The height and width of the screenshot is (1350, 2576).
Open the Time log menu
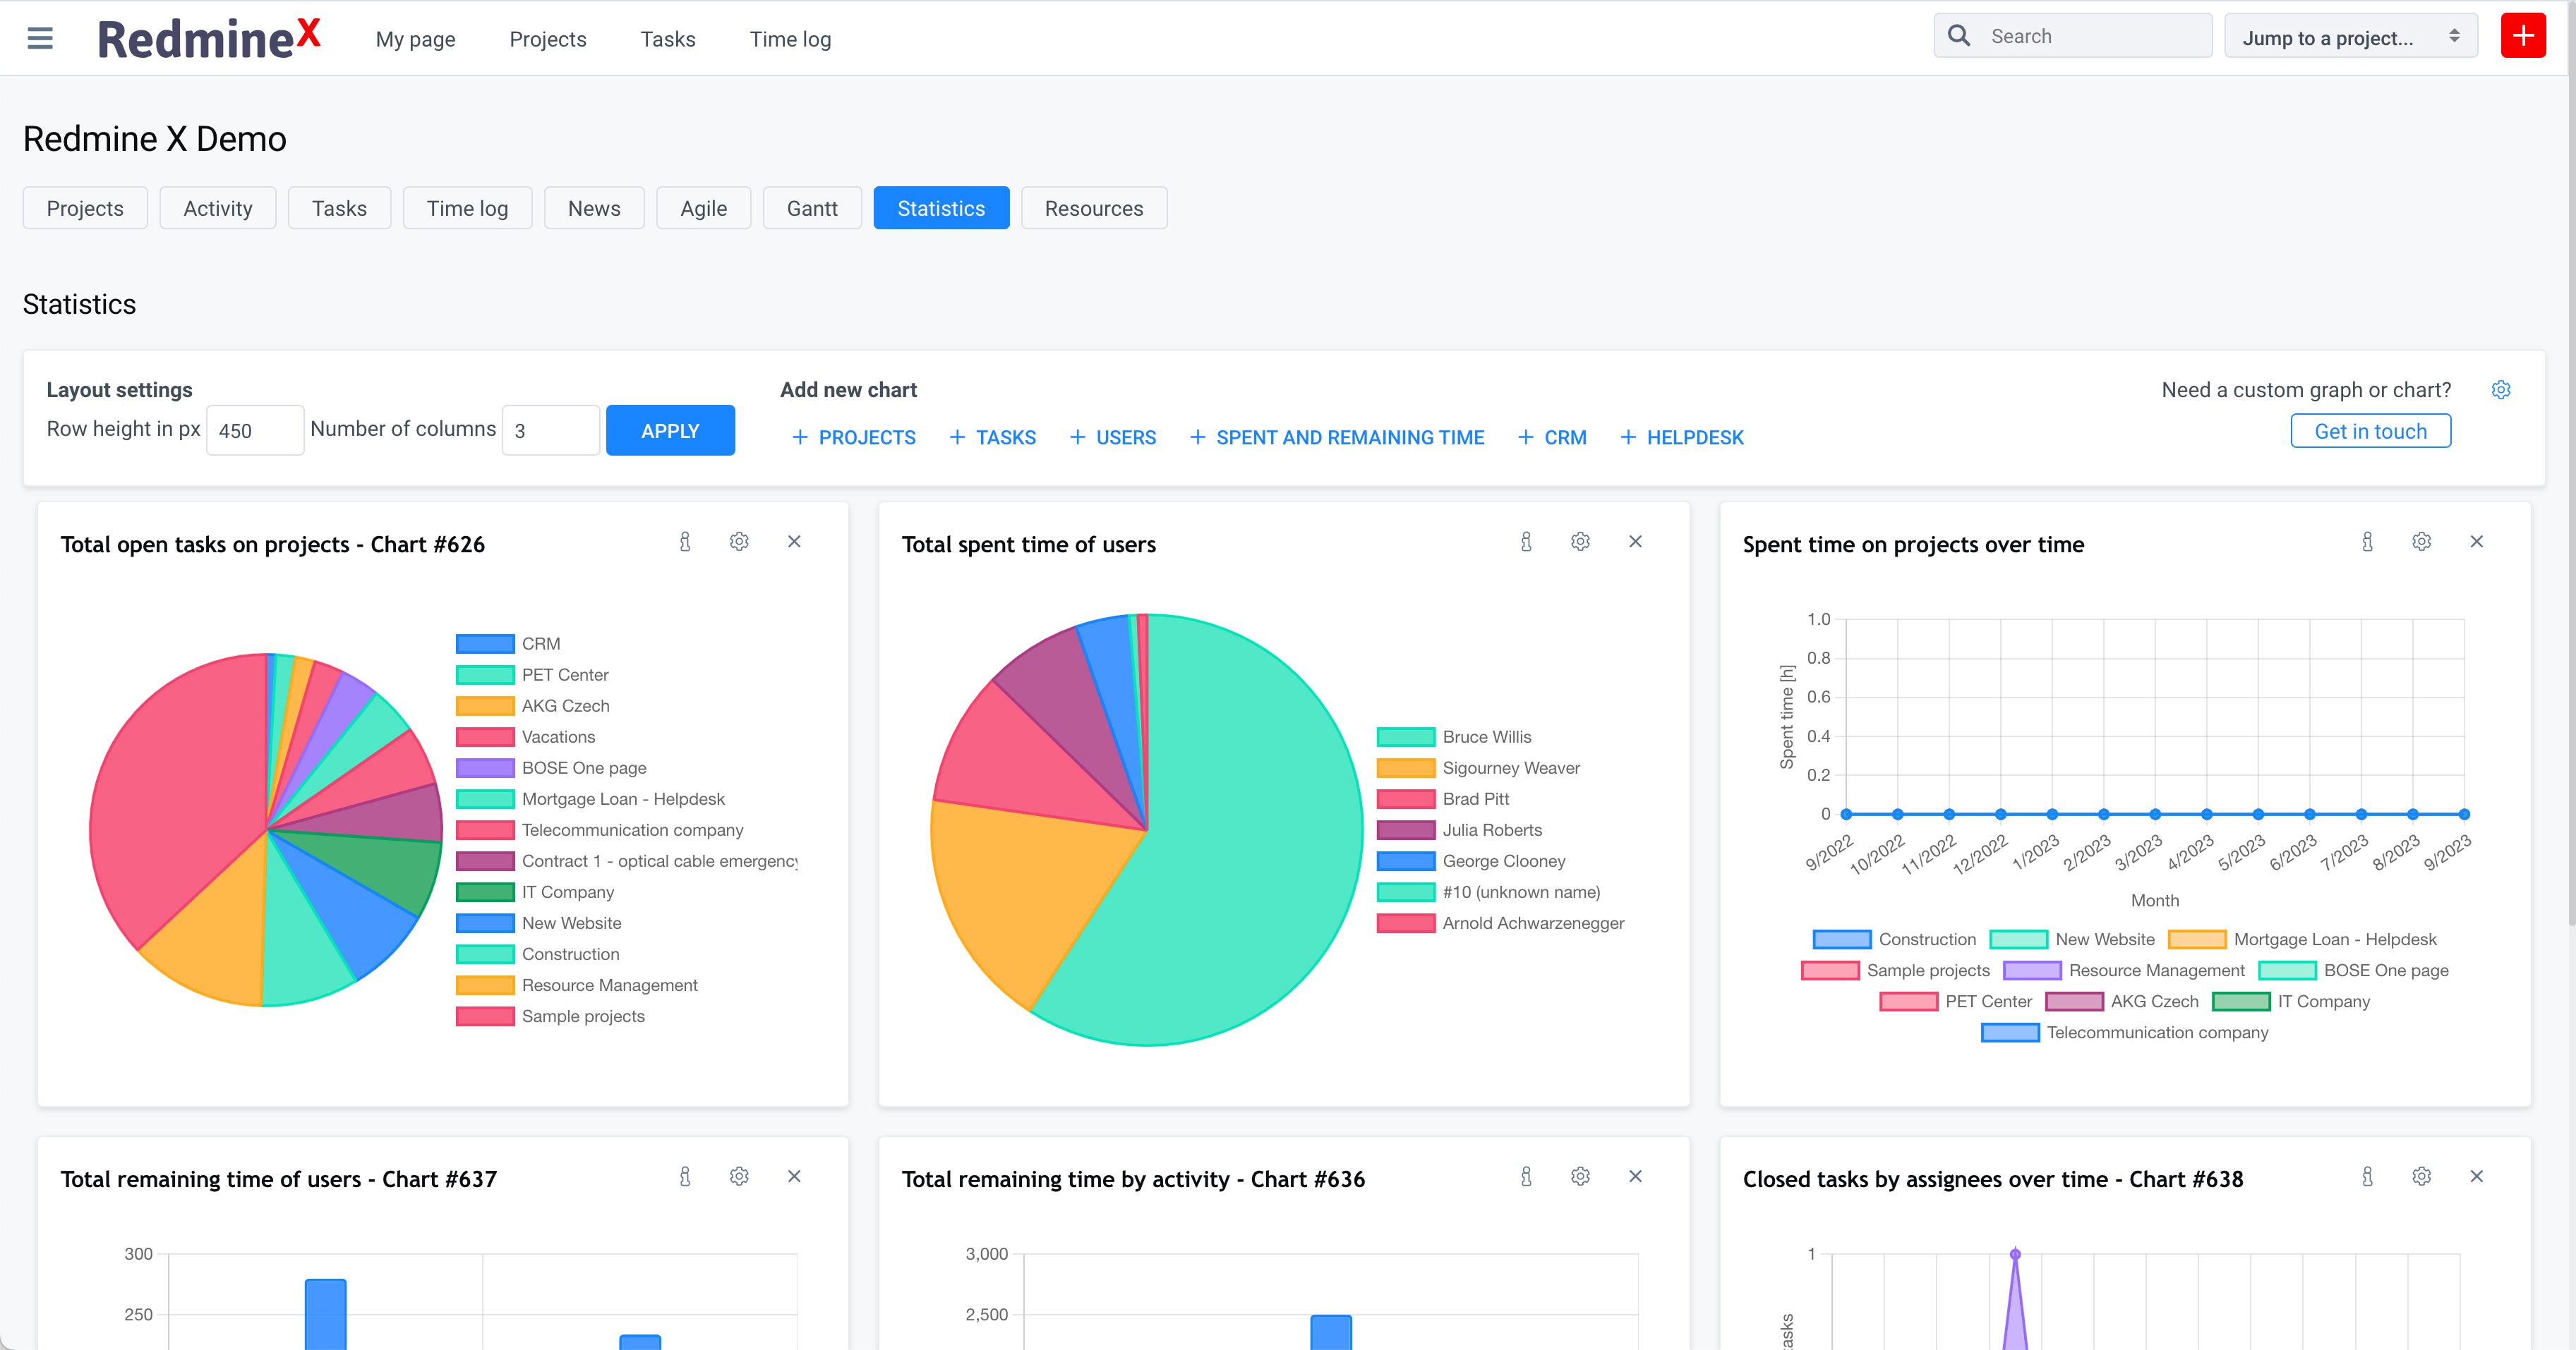790,39
